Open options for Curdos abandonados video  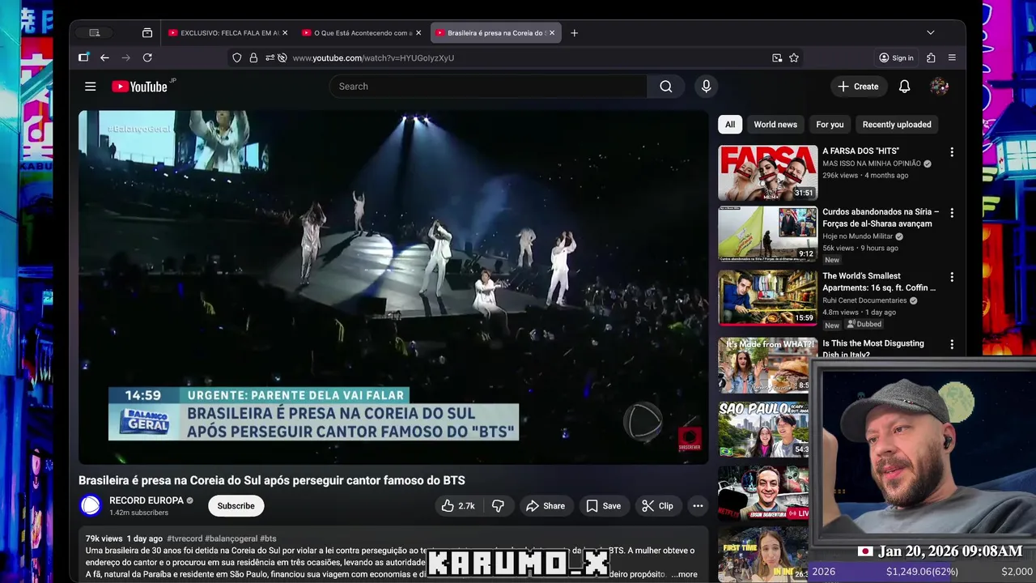pos(952,213)
